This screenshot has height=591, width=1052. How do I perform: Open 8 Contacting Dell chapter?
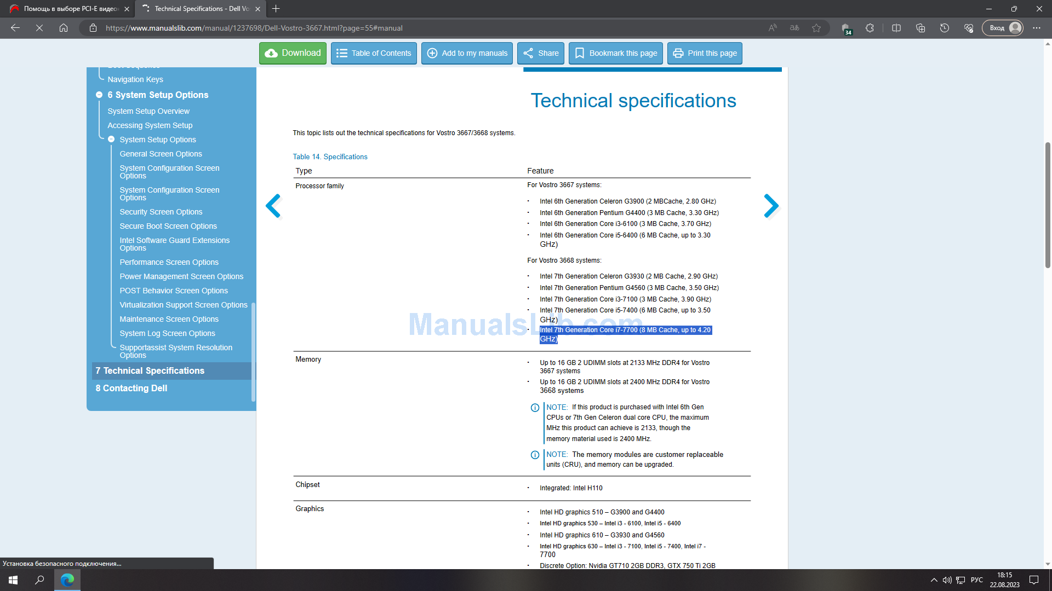tap(131, 388)
